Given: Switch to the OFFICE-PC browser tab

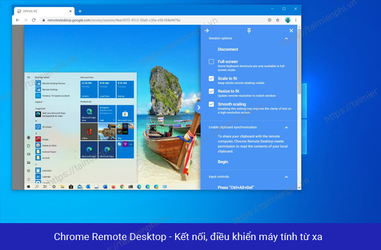Looking at the screenshot, I should 44,11.
